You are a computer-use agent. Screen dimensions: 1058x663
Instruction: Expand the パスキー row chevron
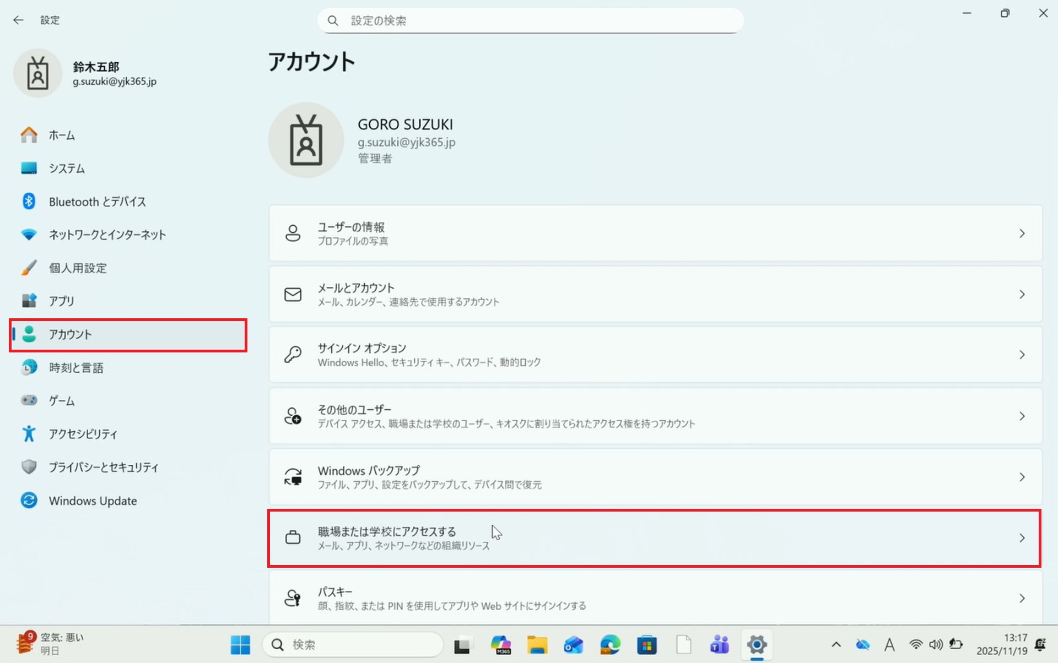(x=1022, y=598)
